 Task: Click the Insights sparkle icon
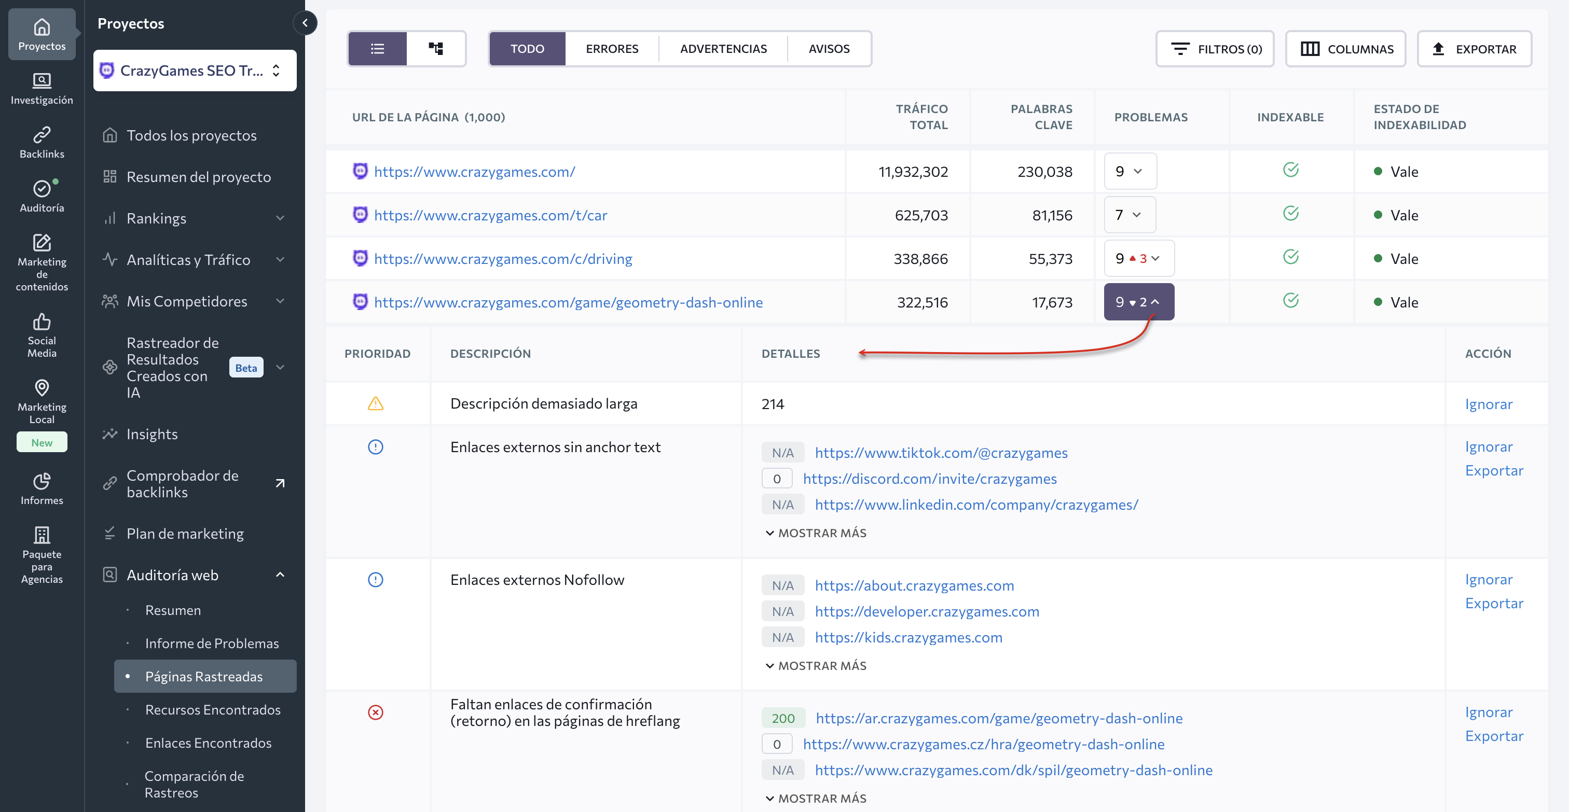pos(109,434)
